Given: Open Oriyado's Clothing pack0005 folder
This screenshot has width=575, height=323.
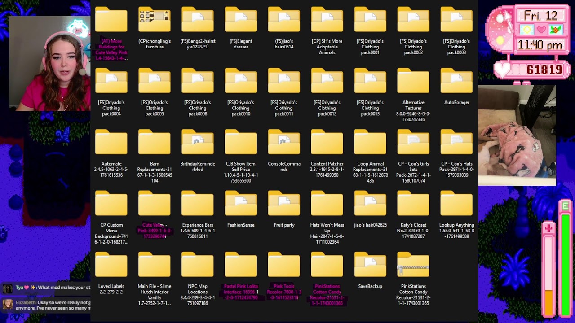Looking at the screenshot, I should pyautogui.click(x=155, y=81).
